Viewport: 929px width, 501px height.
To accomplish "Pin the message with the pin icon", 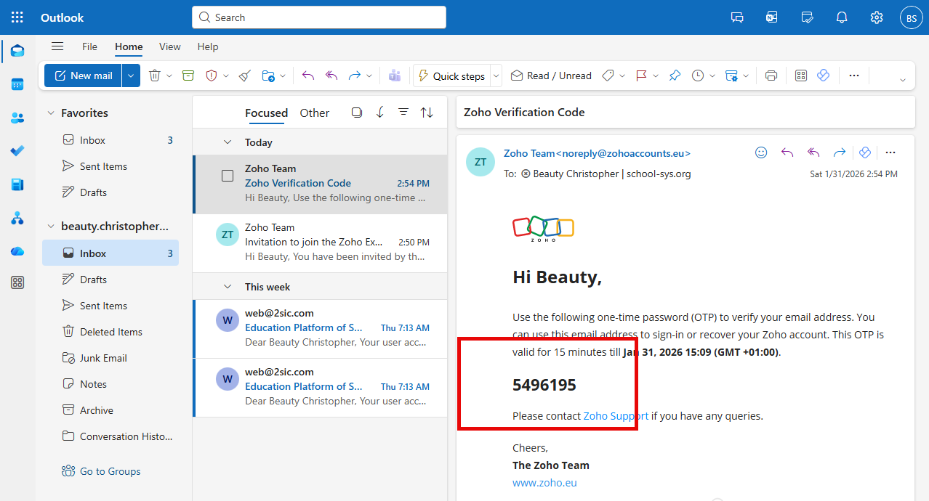I will pos(675,76).
